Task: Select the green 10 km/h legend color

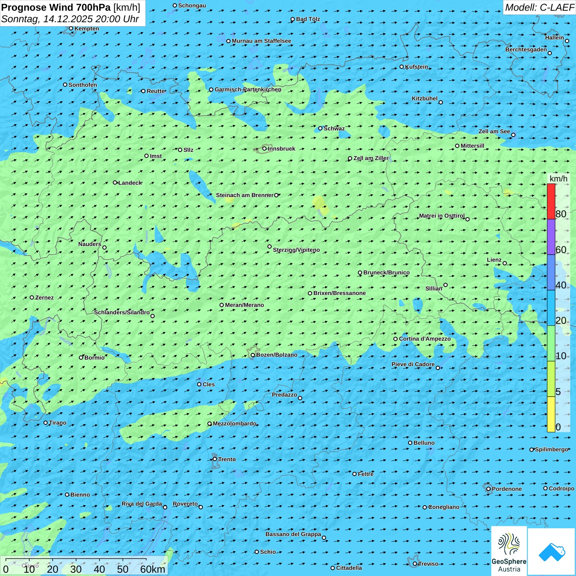Action: 551,344
